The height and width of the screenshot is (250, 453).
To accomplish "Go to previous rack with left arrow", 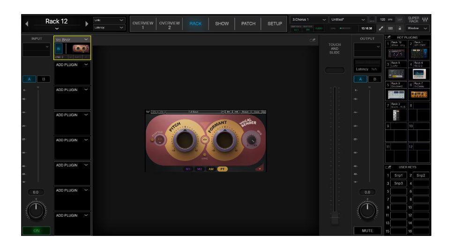I will [27, 24].
